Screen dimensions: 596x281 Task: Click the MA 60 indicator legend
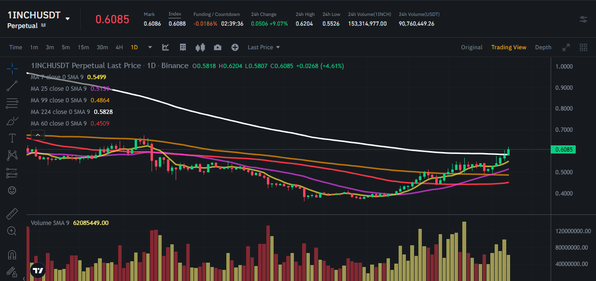click(70, 123)
